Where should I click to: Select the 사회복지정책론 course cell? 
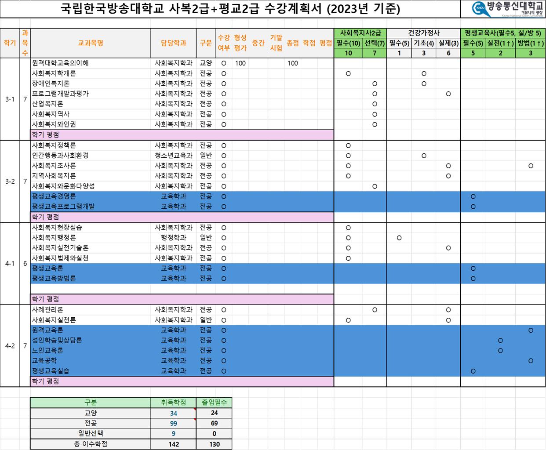pos(91,145)
